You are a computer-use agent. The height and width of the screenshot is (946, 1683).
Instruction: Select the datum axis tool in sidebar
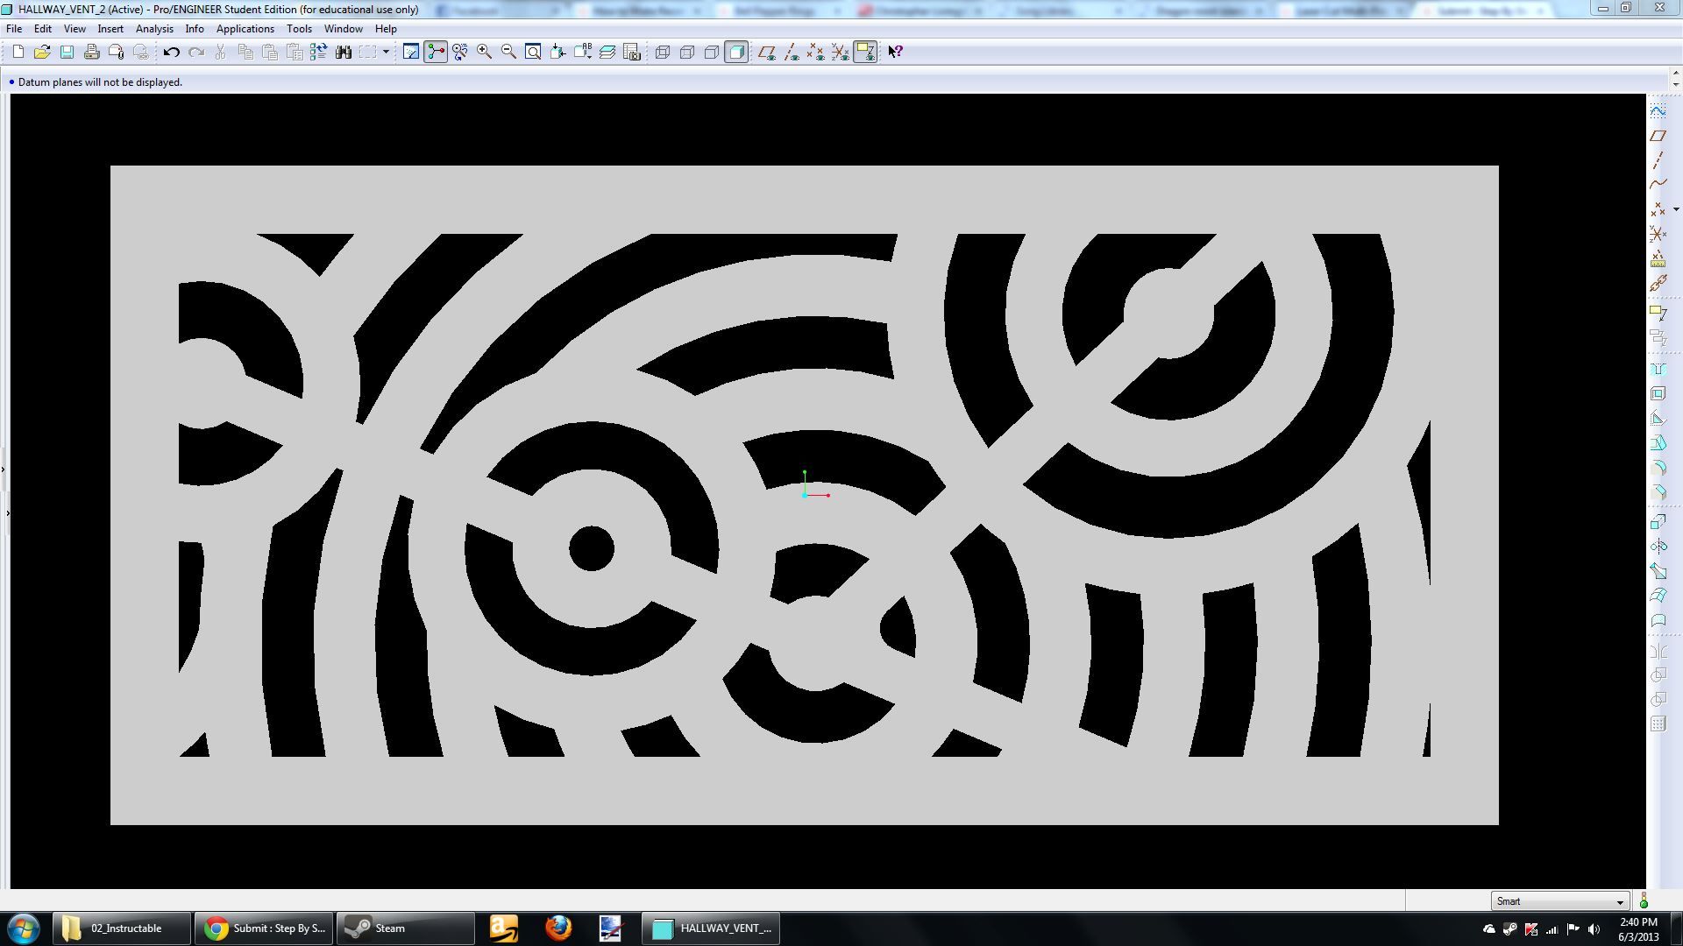click(1658, 159)
